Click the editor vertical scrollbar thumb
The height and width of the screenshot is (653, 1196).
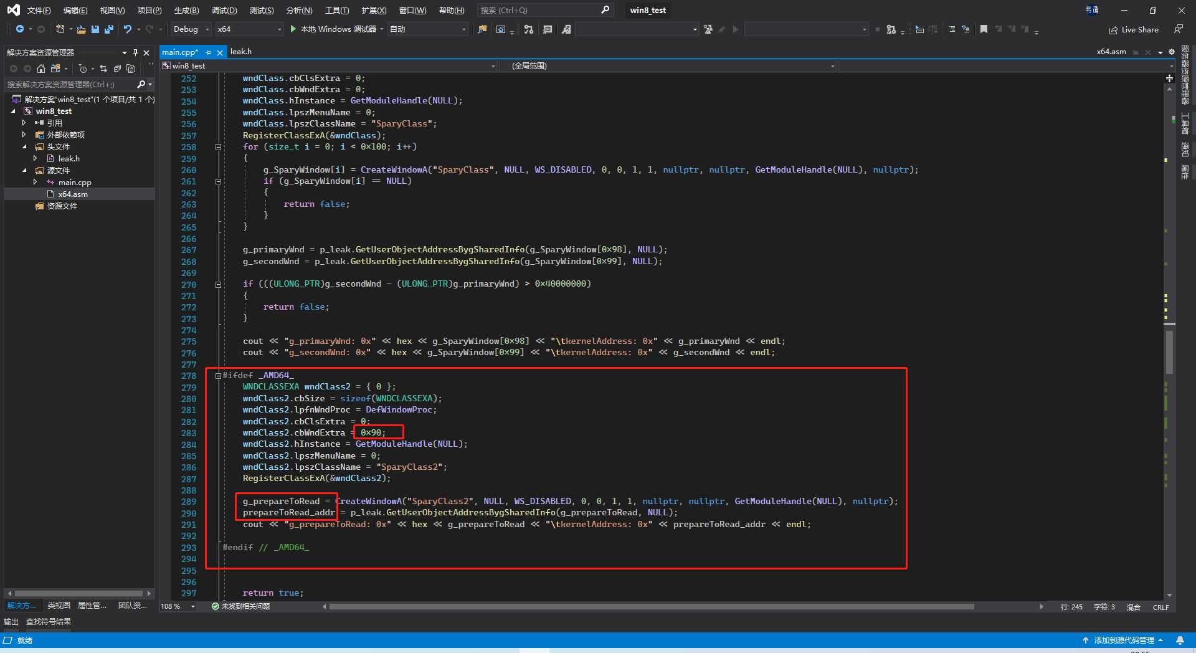coord(1169,352)
